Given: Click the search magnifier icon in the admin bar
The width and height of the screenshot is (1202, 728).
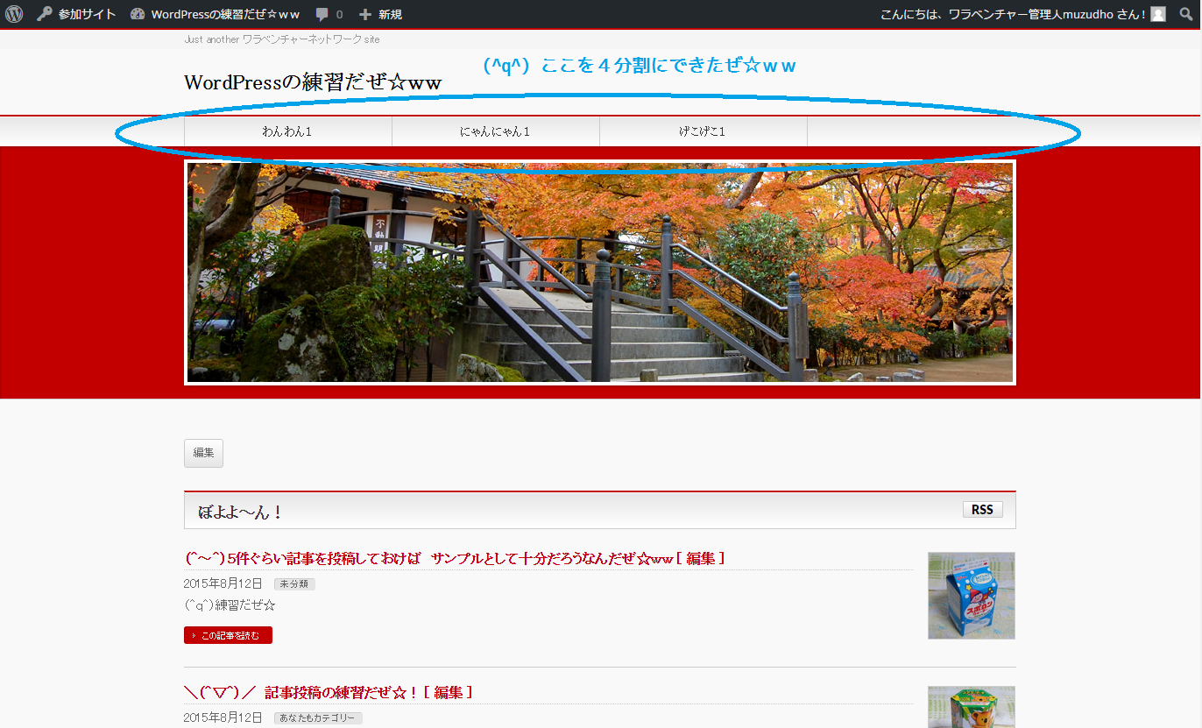Looking at the screenshot, I should point(1186,14).
